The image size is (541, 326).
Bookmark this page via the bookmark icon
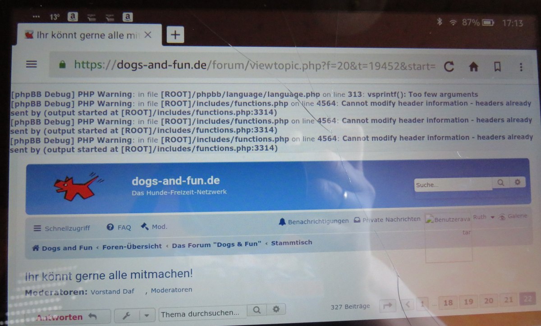[497, 67]
